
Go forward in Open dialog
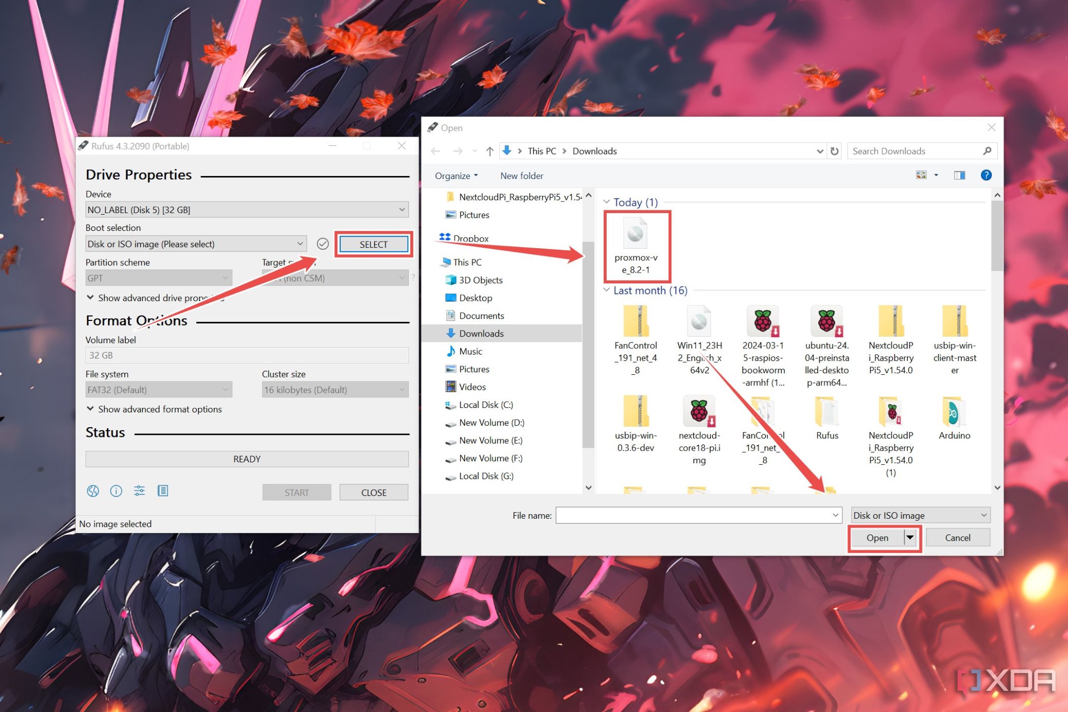point(457,151)
